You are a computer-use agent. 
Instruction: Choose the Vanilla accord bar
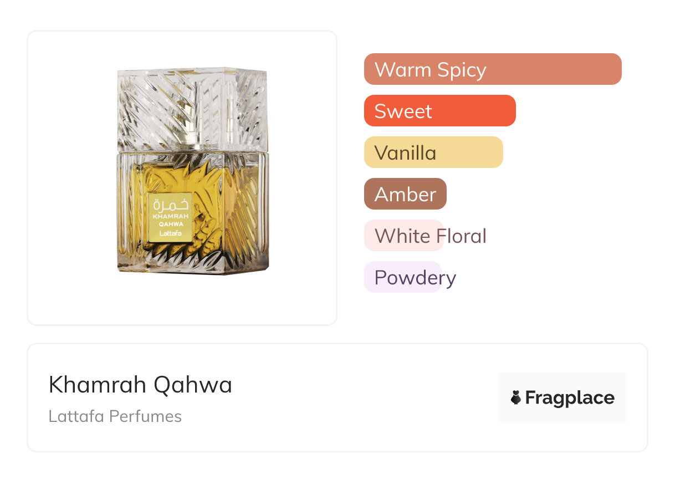coord(433,152)
